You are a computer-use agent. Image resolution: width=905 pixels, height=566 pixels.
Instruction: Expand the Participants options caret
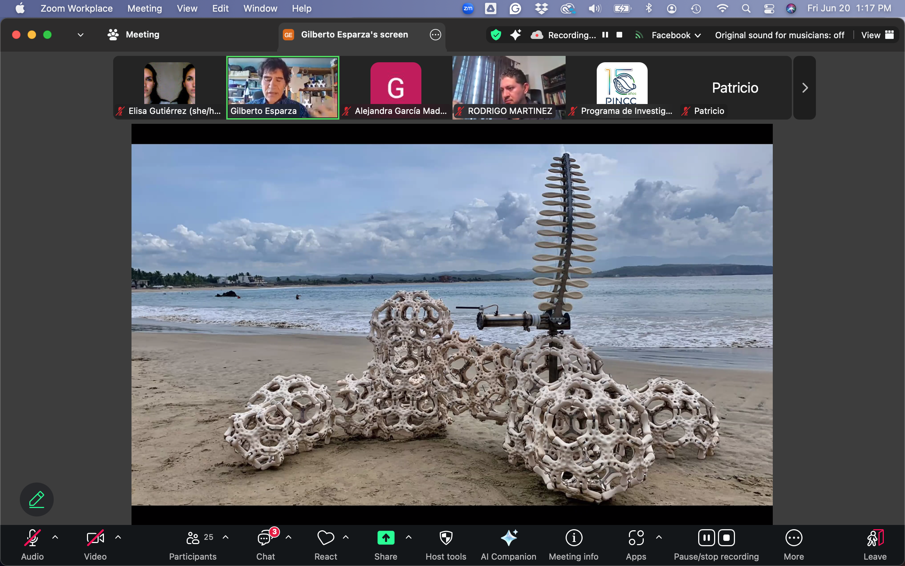click(x=226, y=537)
